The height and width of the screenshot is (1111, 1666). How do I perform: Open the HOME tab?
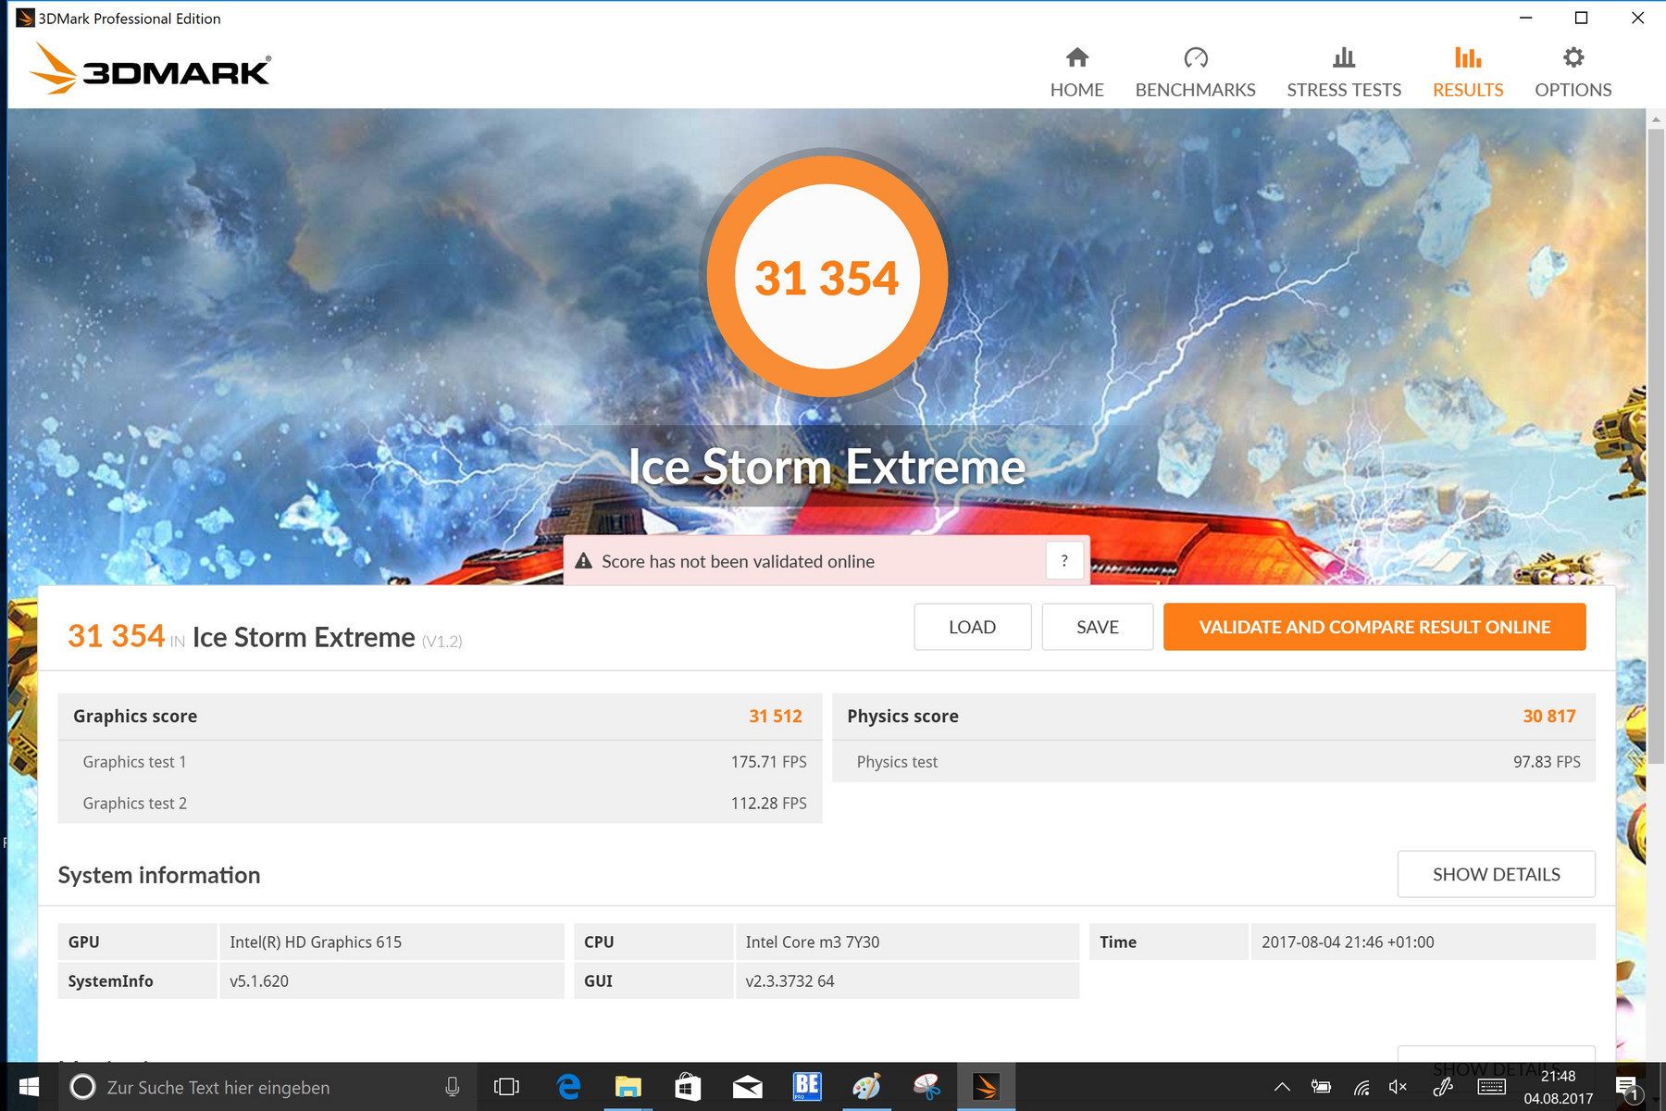pyautogui.click(x=1076, y=72)
